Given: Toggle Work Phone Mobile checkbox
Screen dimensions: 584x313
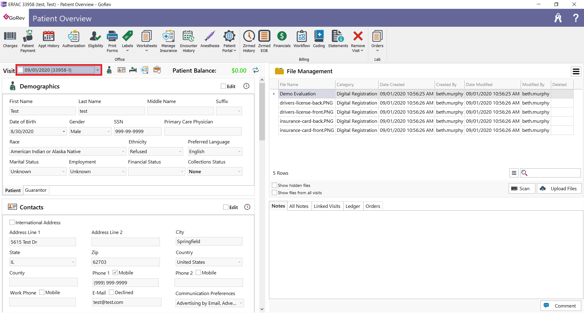Looking at the screenshot, I should 42,292.
